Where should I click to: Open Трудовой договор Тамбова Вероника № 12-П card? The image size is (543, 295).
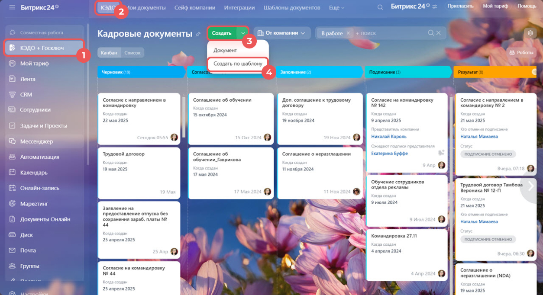(x=496, y=220)
